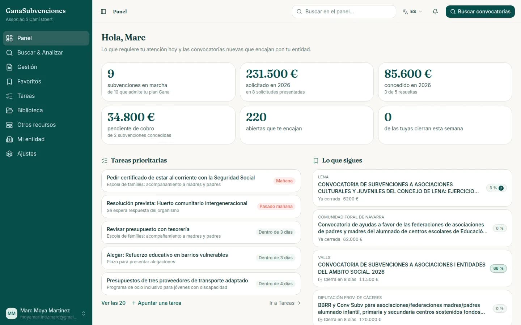Image resolution: width=521 pixels, height=325 pixels.
Task: Open the Diputación Prov. de Cáceres card
Action: (x=412, y=308)
